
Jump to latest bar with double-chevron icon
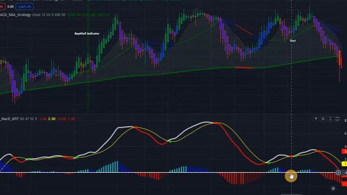[333, 188]
